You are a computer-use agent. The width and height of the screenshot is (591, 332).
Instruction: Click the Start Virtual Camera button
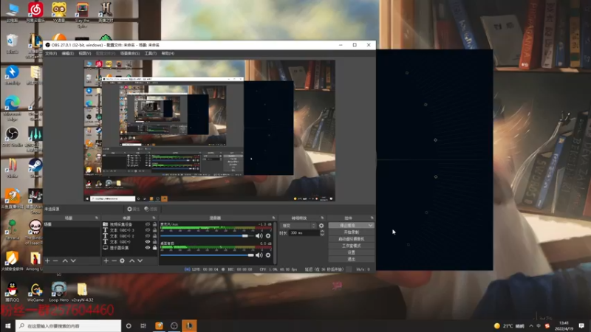click(352, 238)
